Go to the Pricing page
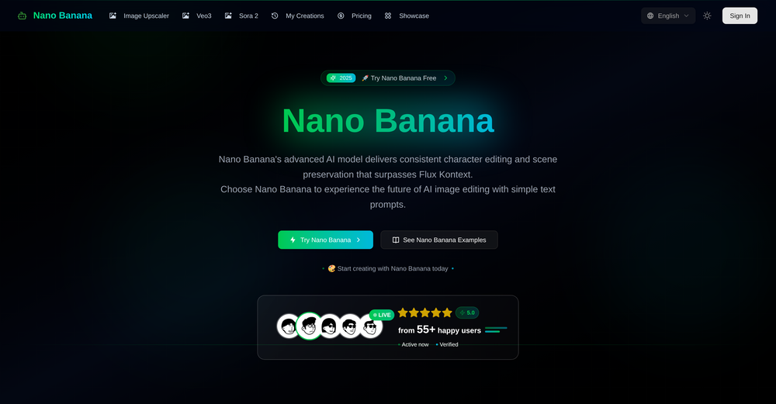Image resolution: width=776 pixels, height=404 pixels. click(x=355, y=16)
